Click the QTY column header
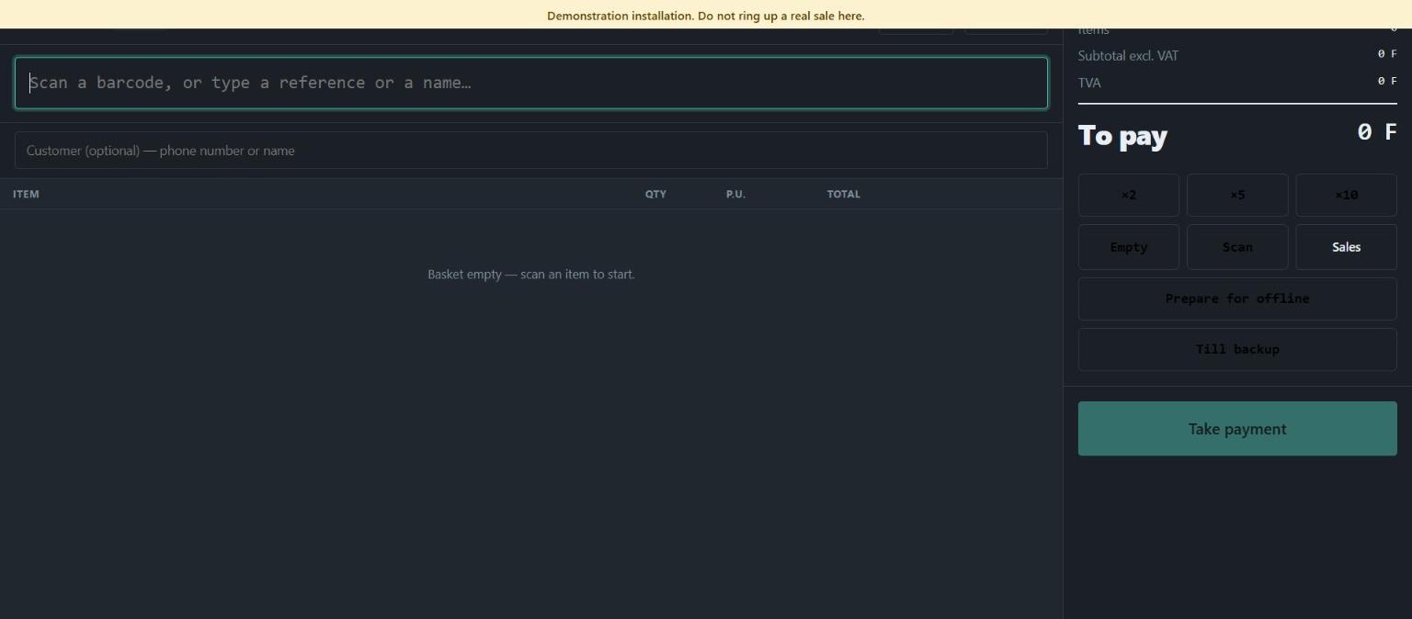 (655, 194)
